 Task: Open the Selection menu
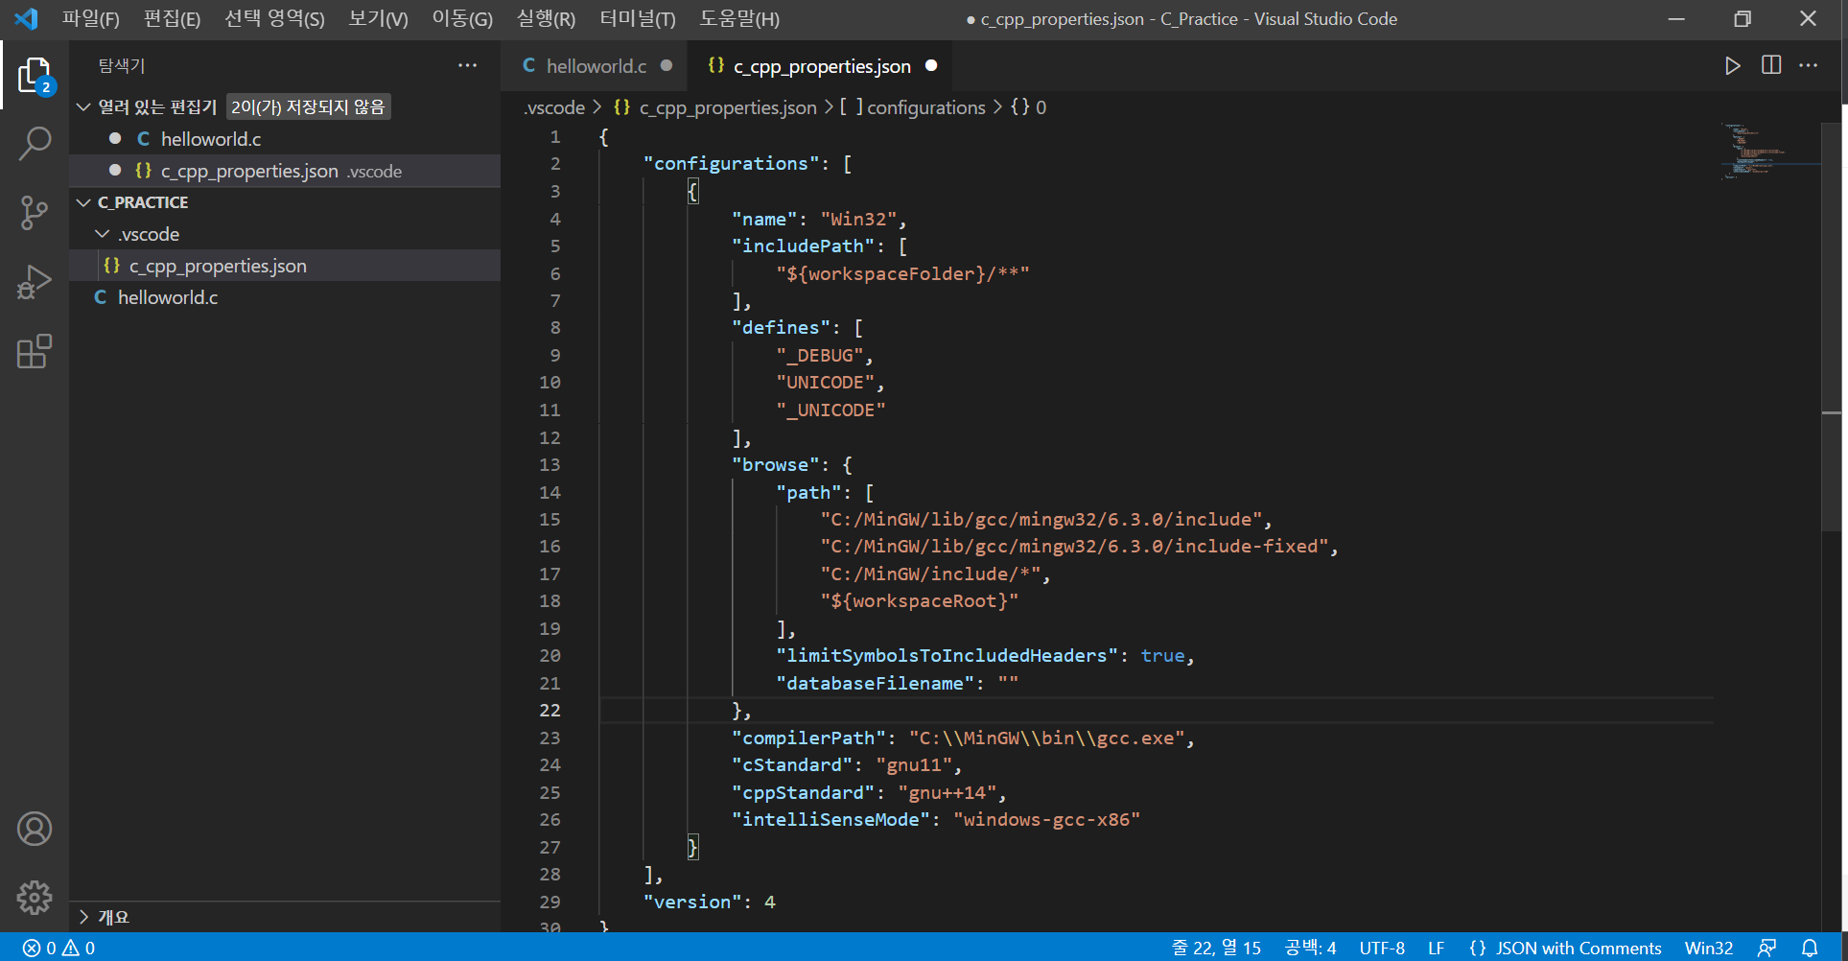tap(274, 19)
